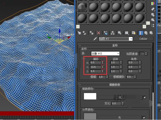Click the 角度 X value field
Image resolution: width=161 pixels, height=120 pixels.
point(133,62)
